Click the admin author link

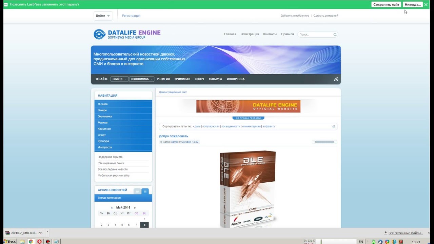coord(174,142)
